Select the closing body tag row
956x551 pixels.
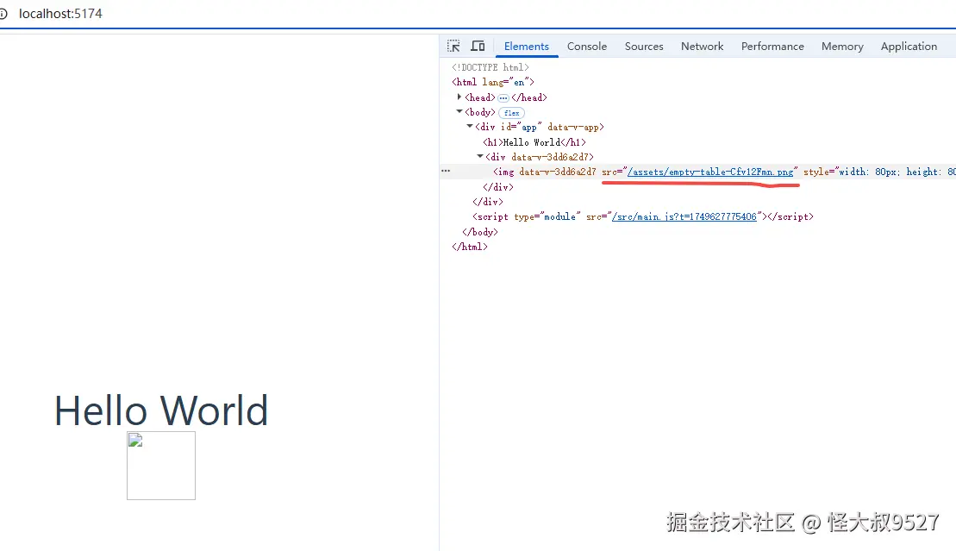pos(480,232)
